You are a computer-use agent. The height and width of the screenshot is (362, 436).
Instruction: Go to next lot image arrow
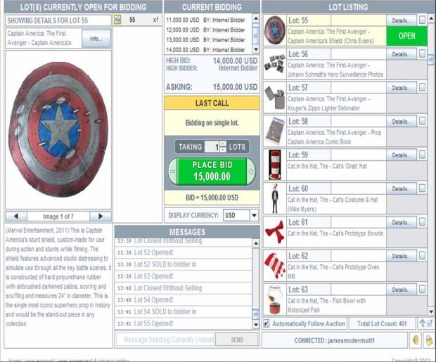click(101, 216)
